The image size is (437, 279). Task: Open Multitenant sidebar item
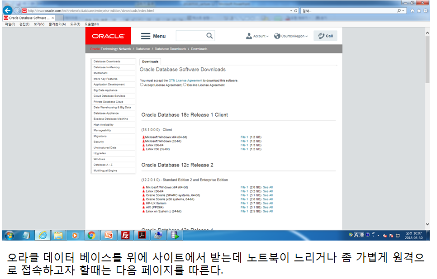(113, 73)
